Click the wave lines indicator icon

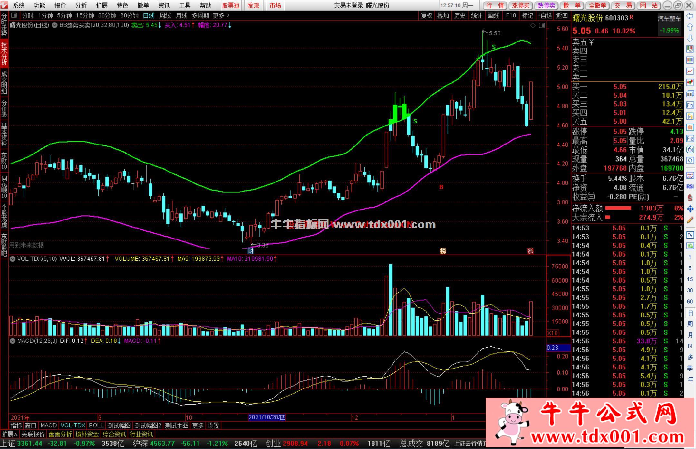[690, 175]
